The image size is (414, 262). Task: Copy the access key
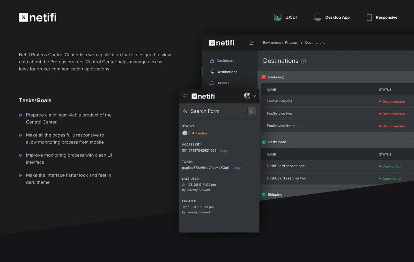(x=224, y=151)
